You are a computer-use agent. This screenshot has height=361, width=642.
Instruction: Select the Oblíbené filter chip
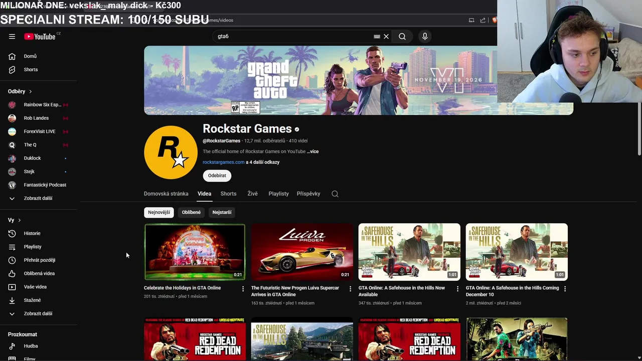[x=191, y=213]
